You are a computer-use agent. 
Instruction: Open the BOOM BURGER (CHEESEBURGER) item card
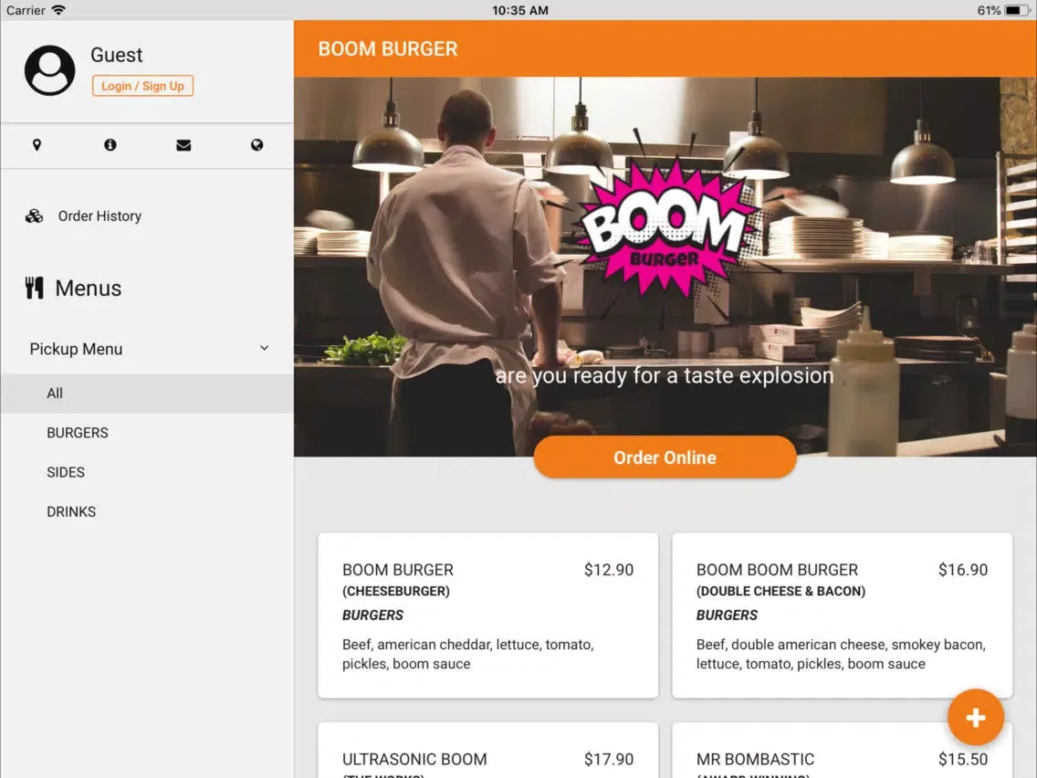point(488,615)
